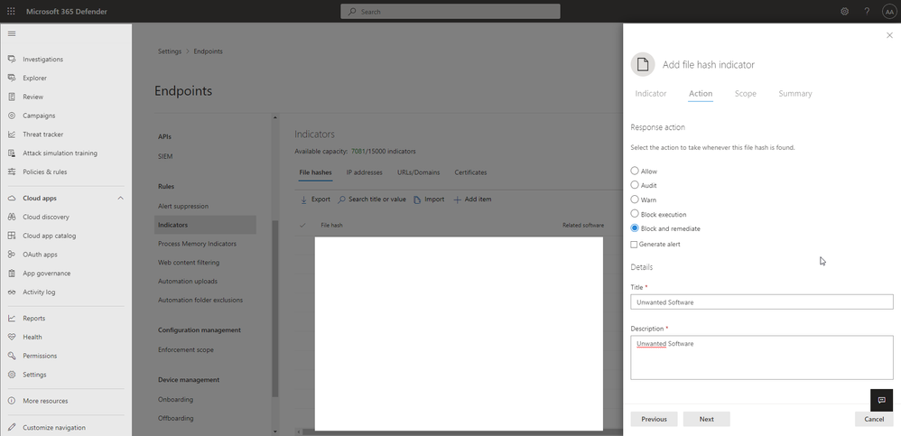This screenshot has width=901, height=436.
Task: Collapse the navigation hamburger menu
Action: pyautogui.click(x=12, y=34)
